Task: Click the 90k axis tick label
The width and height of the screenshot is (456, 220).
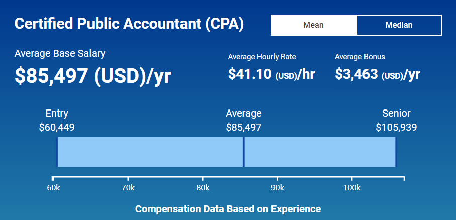Action: 278,188
